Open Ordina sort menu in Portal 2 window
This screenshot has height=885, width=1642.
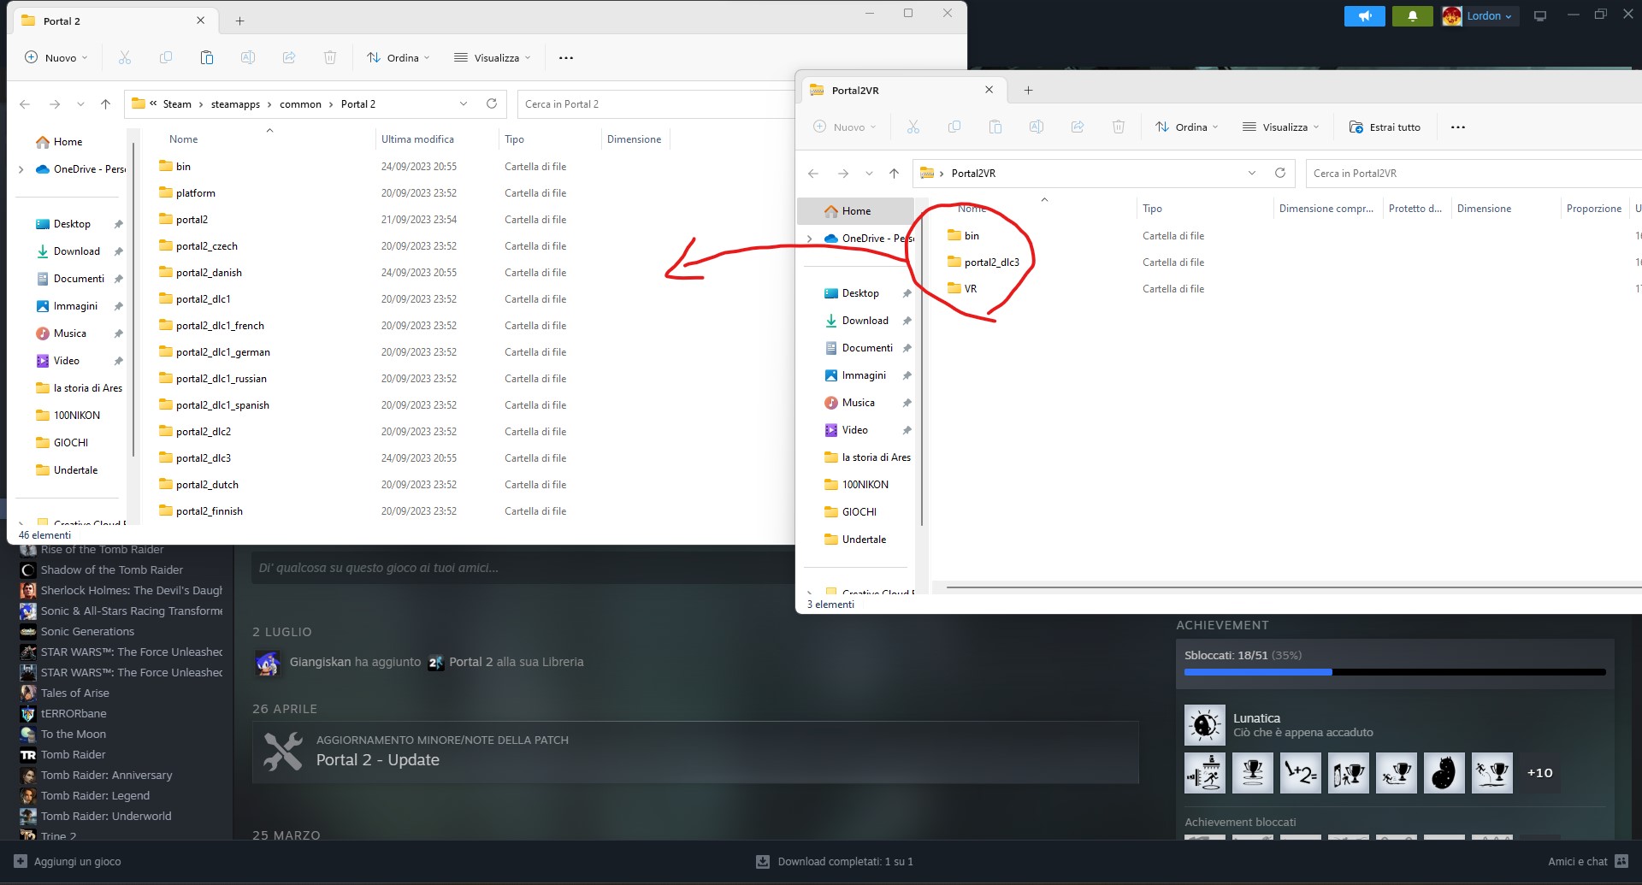pyautogui.click(x=399, y=57)
